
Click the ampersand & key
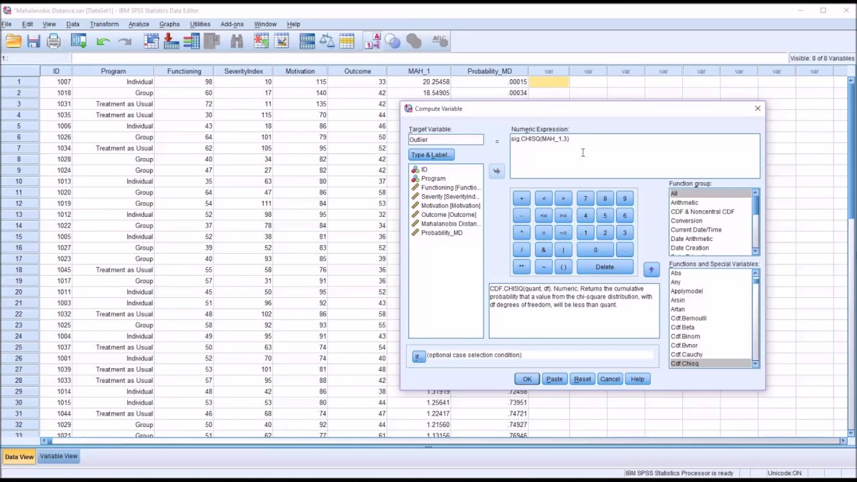tap(543, 250)
